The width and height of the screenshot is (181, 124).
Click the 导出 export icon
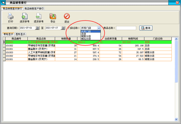pos(53,16)
